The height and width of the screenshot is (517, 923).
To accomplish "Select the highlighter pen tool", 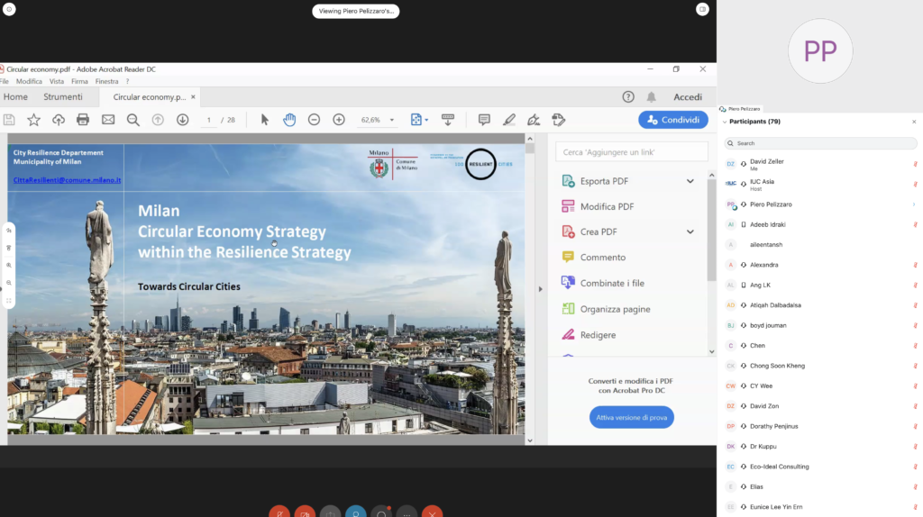I will (x=509, y=120).
